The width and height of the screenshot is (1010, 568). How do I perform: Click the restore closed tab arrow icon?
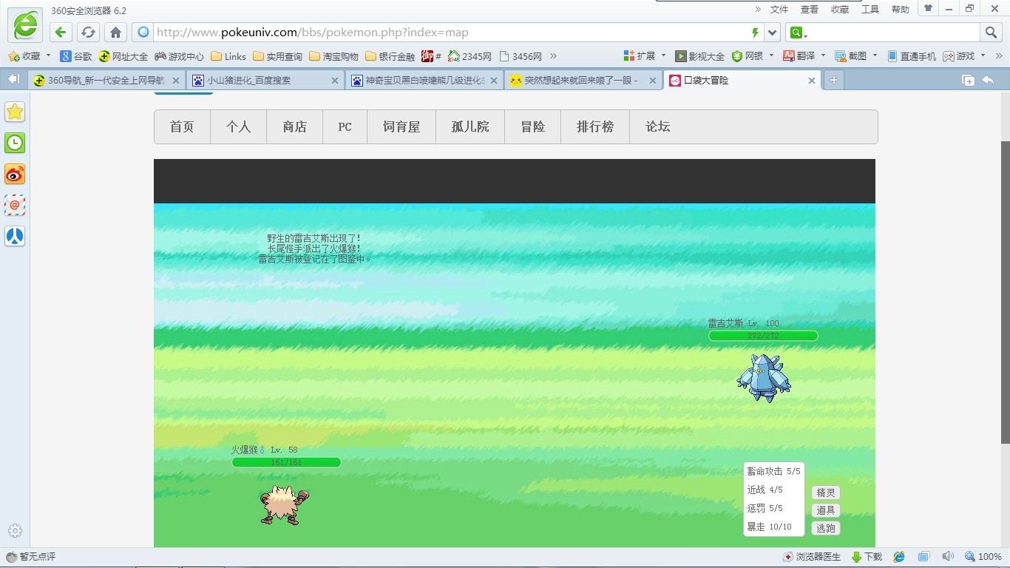(x=988, y=80)
